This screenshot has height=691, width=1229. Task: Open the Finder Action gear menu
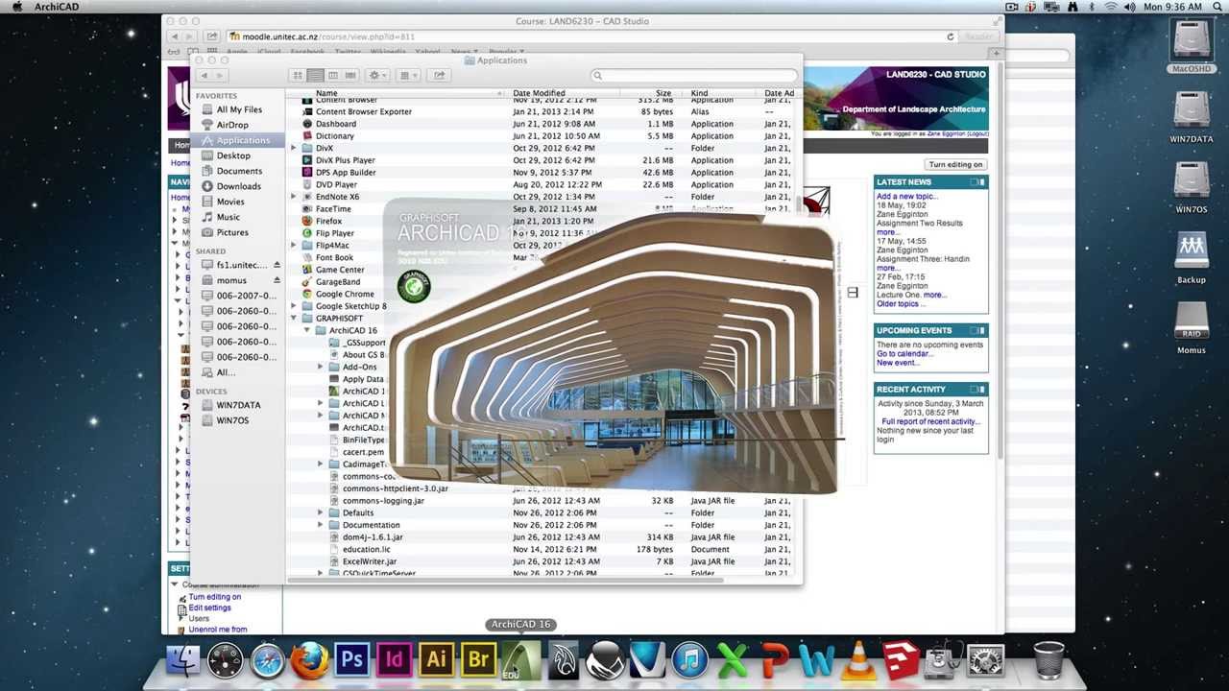(x=378, y=75)
